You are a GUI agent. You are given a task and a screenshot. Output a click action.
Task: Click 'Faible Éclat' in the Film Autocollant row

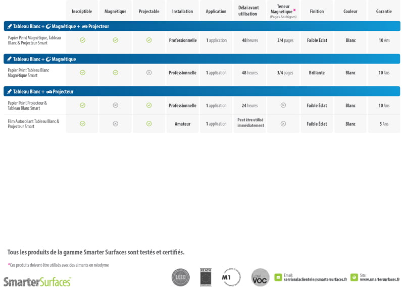[x=317, y=124]
